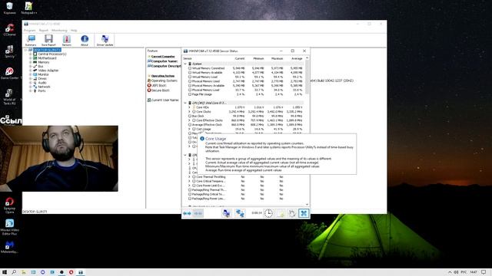Click the shrink sensor layout arrows icon
The height and width of the screenshot is (276, 492).
198,213
